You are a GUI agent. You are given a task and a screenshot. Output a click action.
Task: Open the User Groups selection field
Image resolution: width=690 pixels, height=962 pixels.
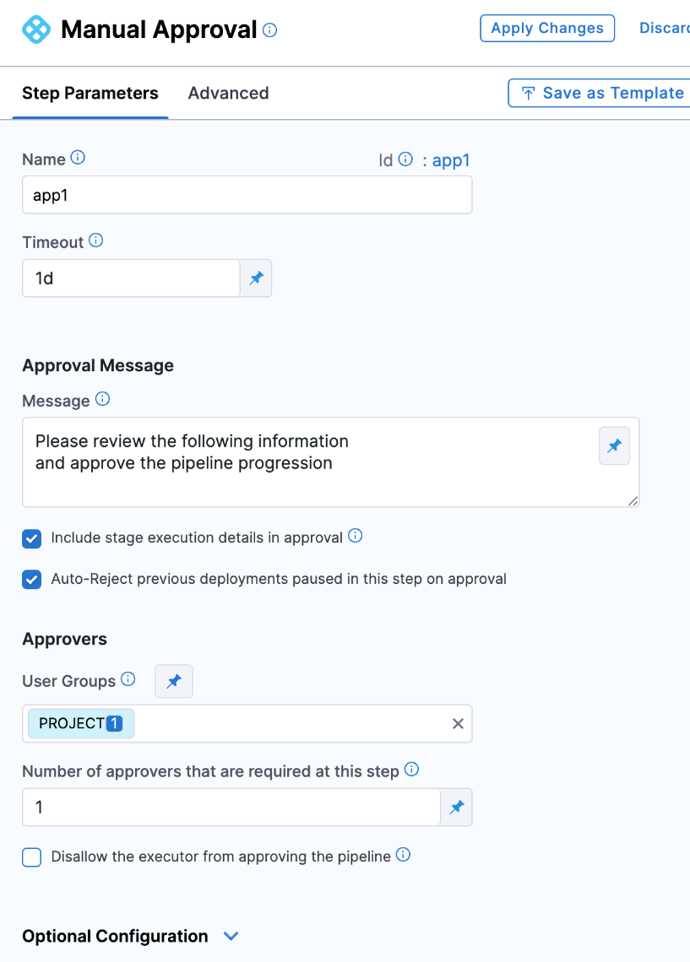[287, 724]
